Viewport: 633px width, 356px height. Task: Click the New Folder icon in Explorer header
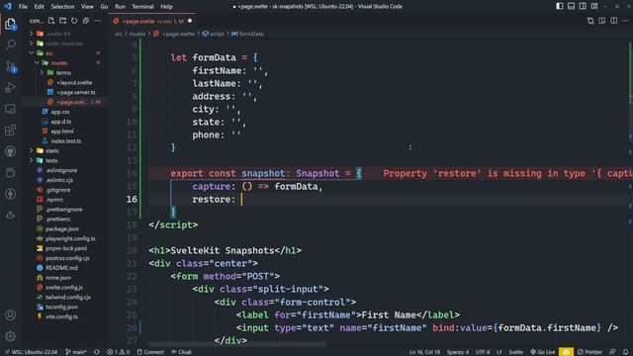pos(62,21)
